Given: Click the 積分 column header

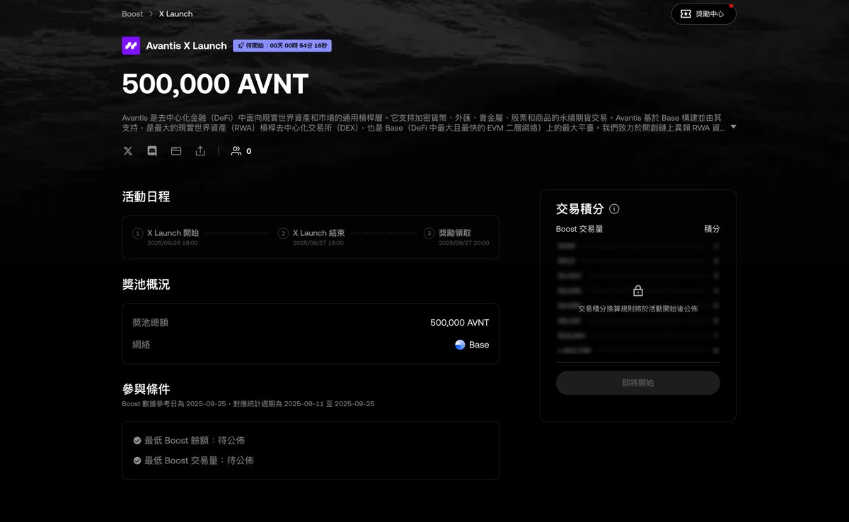Looking at the screenshot, I should coord(712,229).
